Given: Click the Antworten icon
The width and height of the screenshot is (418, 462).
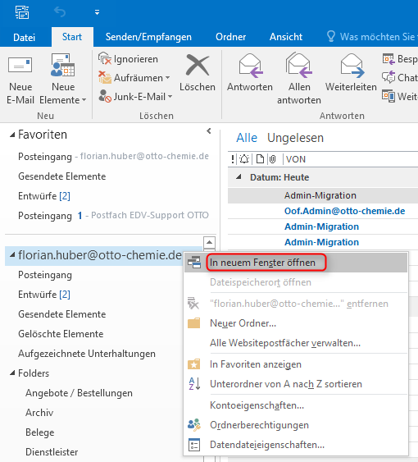Looking at the screenshot, I should tap(250, 73).
